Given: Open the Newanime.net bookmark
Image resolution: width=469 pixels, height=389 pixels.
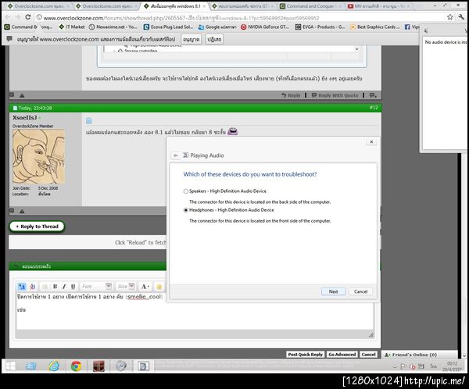Looking at the screenshot, I should pyautogui.click(x=113, y=27).
